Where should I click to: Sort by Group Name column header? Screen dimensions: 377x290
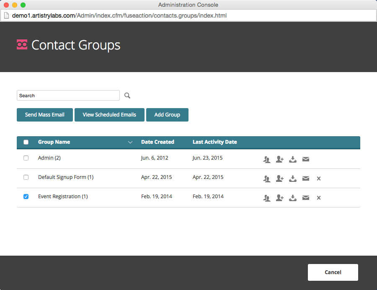[x=54, y=142]
